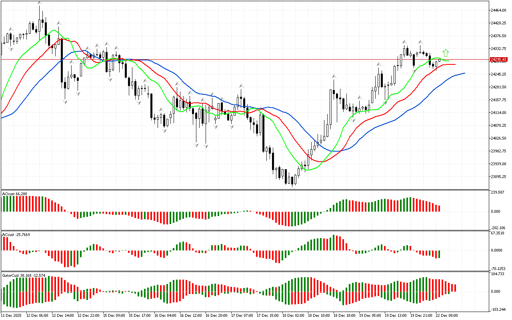Click the up fractal above 18 Dec 18:00 spike
Viewport: 512px width, 320px height.
pyautogui.click(x=334, y=76)
